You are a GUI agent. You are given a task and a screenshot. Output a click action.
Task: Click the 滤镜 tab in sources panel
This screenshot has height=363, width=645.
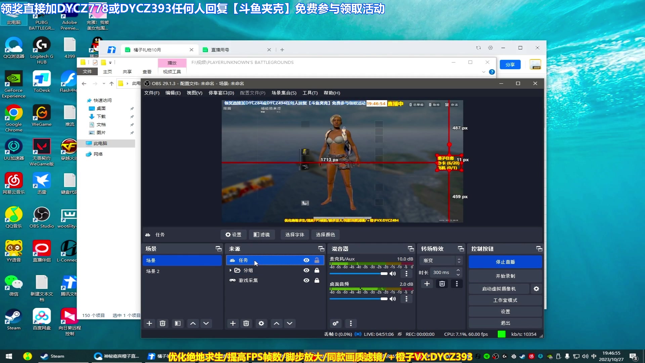(x=261, y=235)
